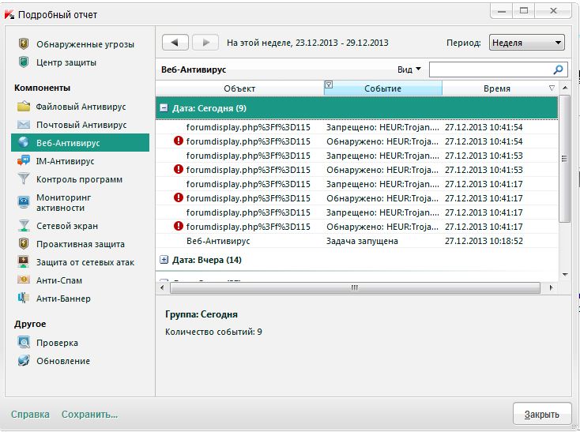580x432 pixels.
Task: Click the Время column sort arrow
Action: (552, 88)
